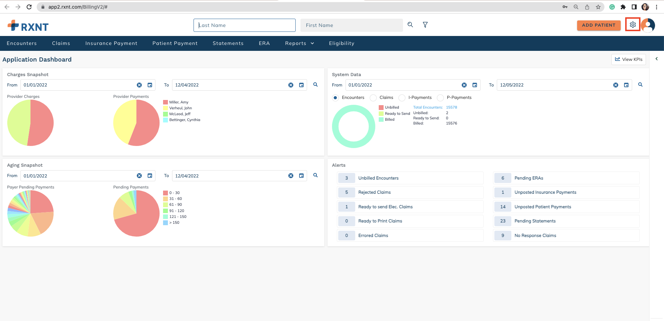Open calendar for Charges Snapshot To date

(x=302, y=85)
